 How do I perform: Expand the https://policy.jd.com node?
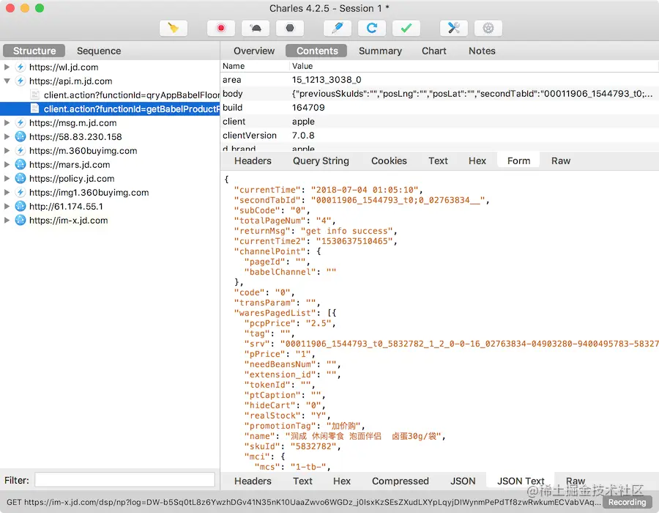(7, 178)
